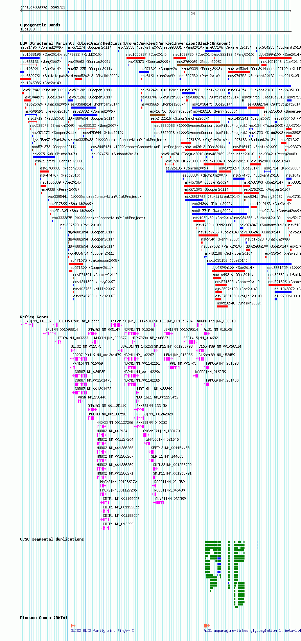Select variant esv29063 (Conrad2009)
This screenshot has height=641, width=301.
(89, 62)
